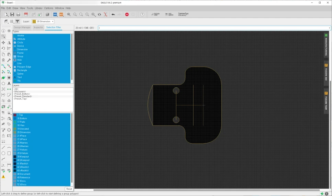The width and height of the screenshot is (332, 196).
Task: Select the Move tool in the left toolbar
Action: [3, 43]
